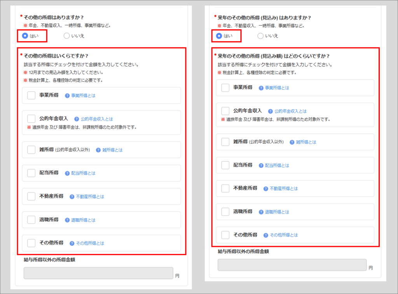Open 配当所得とは link in left form

click(83, 173)
